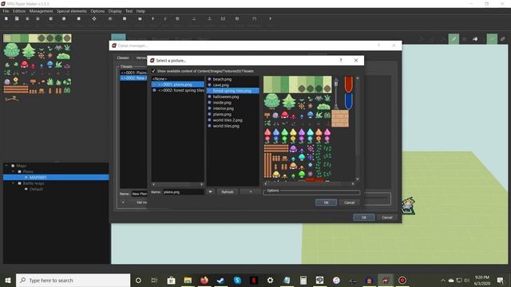Select forest spring tiles.png in file list
Viewport: 511px width, 287px height.
[x=233, y=91]
